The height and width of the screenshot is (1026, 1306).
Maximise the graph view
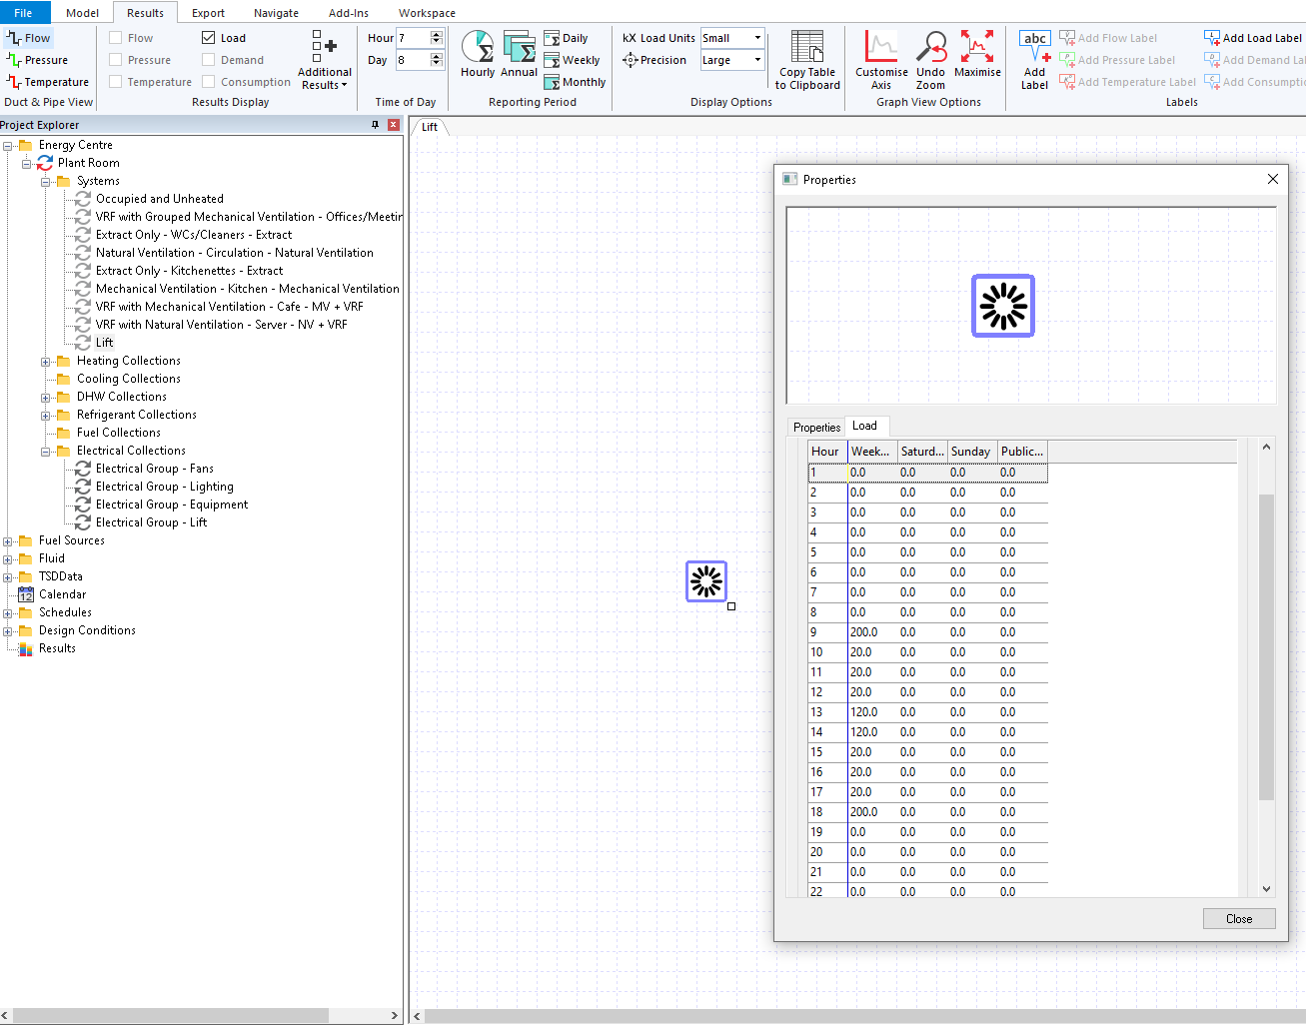[x=977, y=54]
